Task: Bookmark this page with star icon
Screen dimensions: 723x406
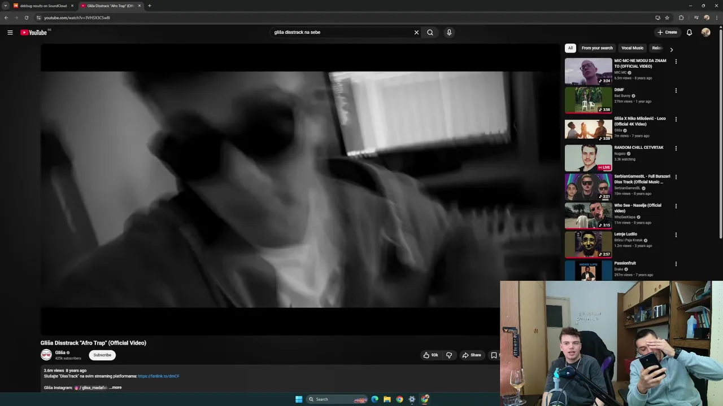Action: click(x=667, y=17)
